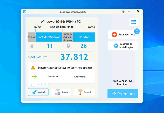Select the first small page indicator dot
This screenshot has height=113, width=164.
[x=31, y=85]
